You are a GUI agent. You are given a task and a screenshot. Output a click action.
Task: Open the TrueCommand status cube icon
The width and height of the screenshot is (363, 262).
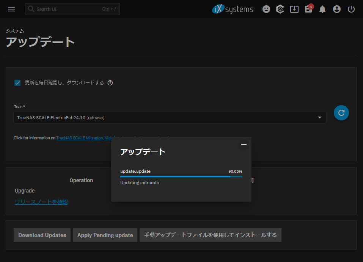pyautogui.click(x=280, y=9)
